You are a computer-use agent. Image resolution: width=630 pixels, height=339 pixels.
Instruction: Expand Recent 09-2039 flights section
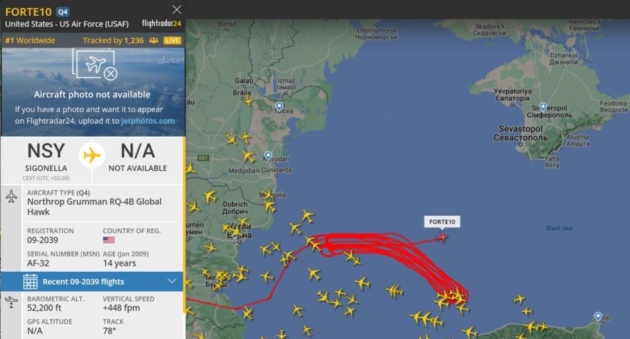(x=92, y=282)
